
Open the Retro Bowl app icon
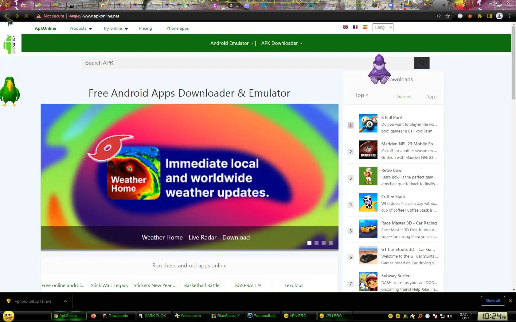tap(368, 176)
